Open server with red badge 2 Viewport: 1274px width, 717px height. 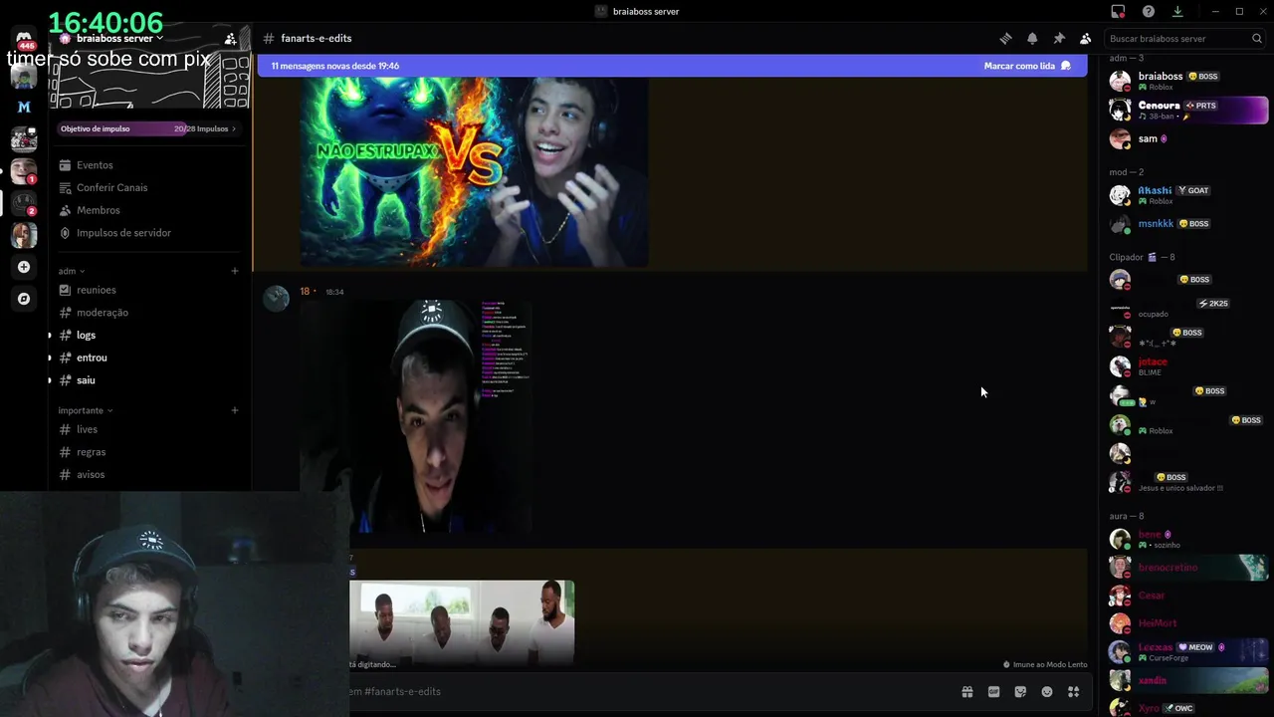coord(24,203)
